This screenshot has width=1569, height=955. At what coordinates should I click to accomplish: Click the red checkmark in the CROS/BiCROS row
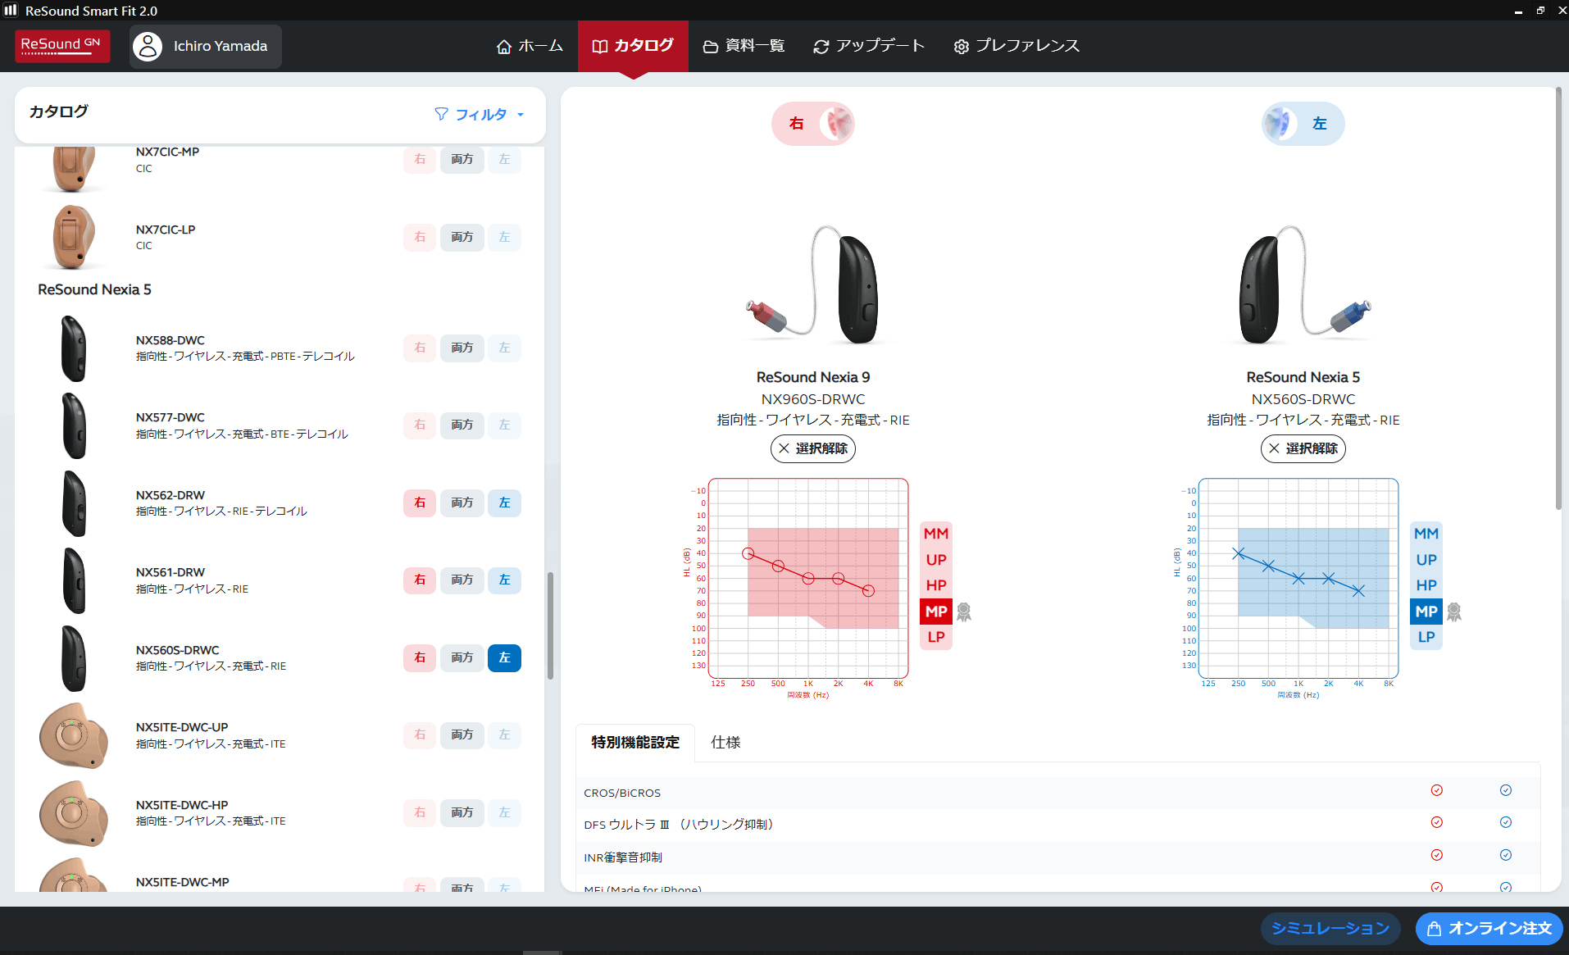click(1436, 790)
